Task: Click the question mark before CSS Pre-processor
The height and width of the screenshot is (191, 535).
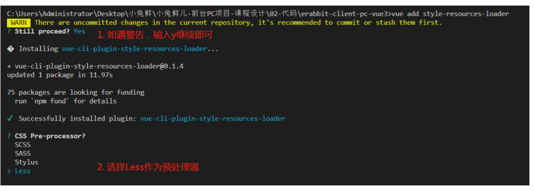Action: [9, 136]
